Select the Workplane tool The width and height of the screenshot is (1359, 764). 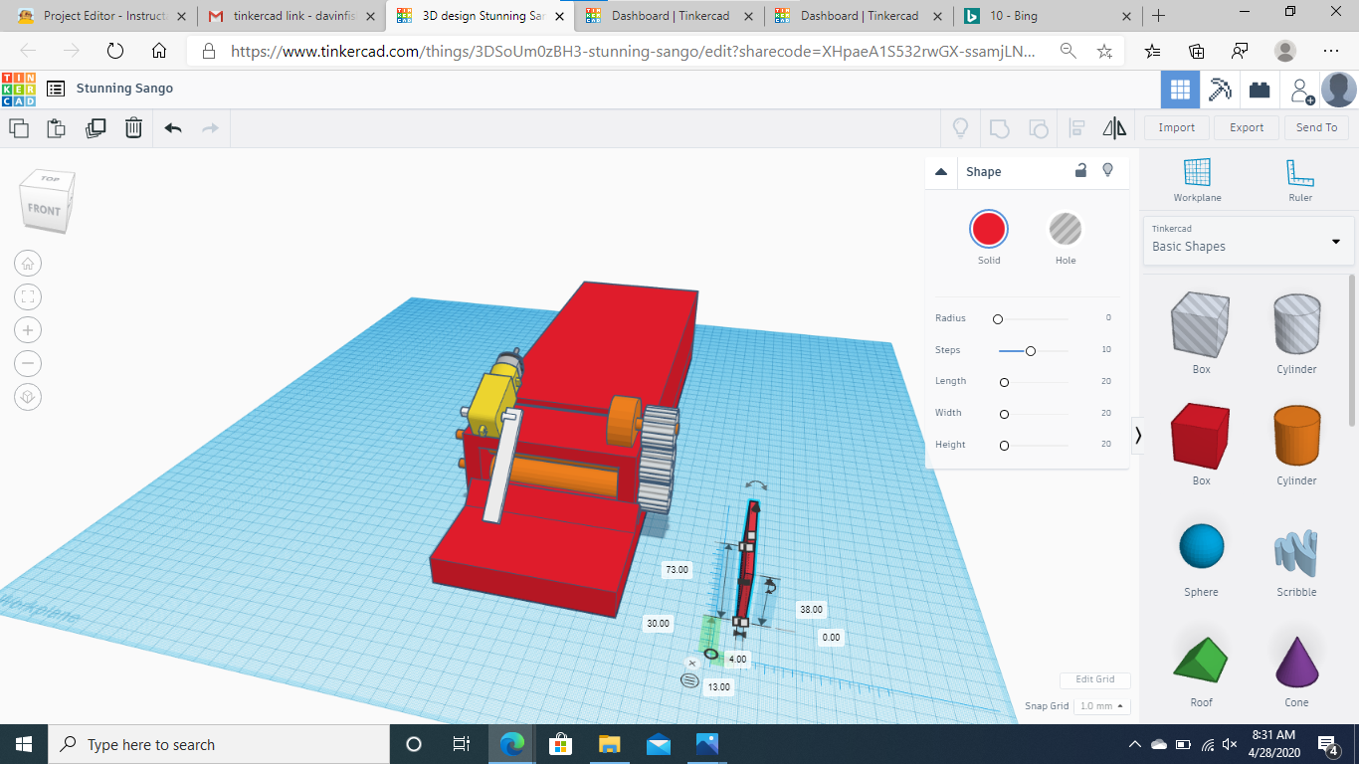point(1197,179)
